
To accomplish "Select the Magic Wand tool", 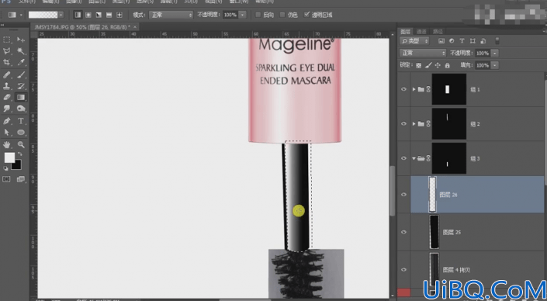I will tap(21, 51).
